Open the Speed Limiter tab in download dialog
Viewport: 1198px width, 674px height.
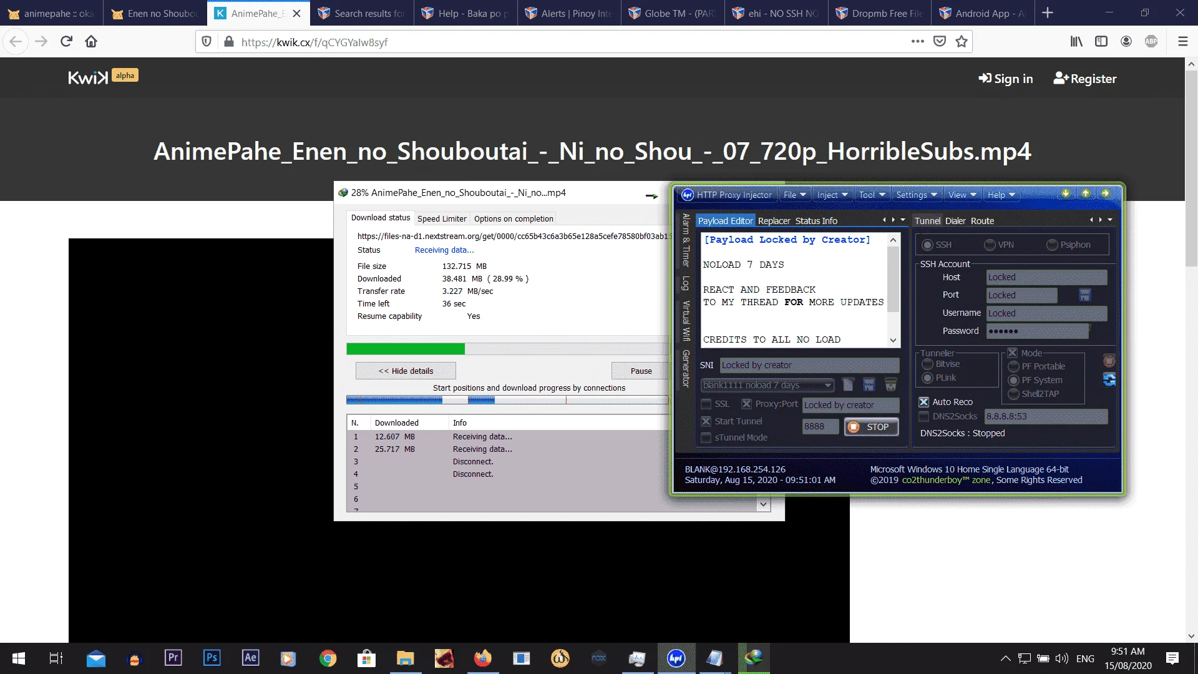[442, 218]
